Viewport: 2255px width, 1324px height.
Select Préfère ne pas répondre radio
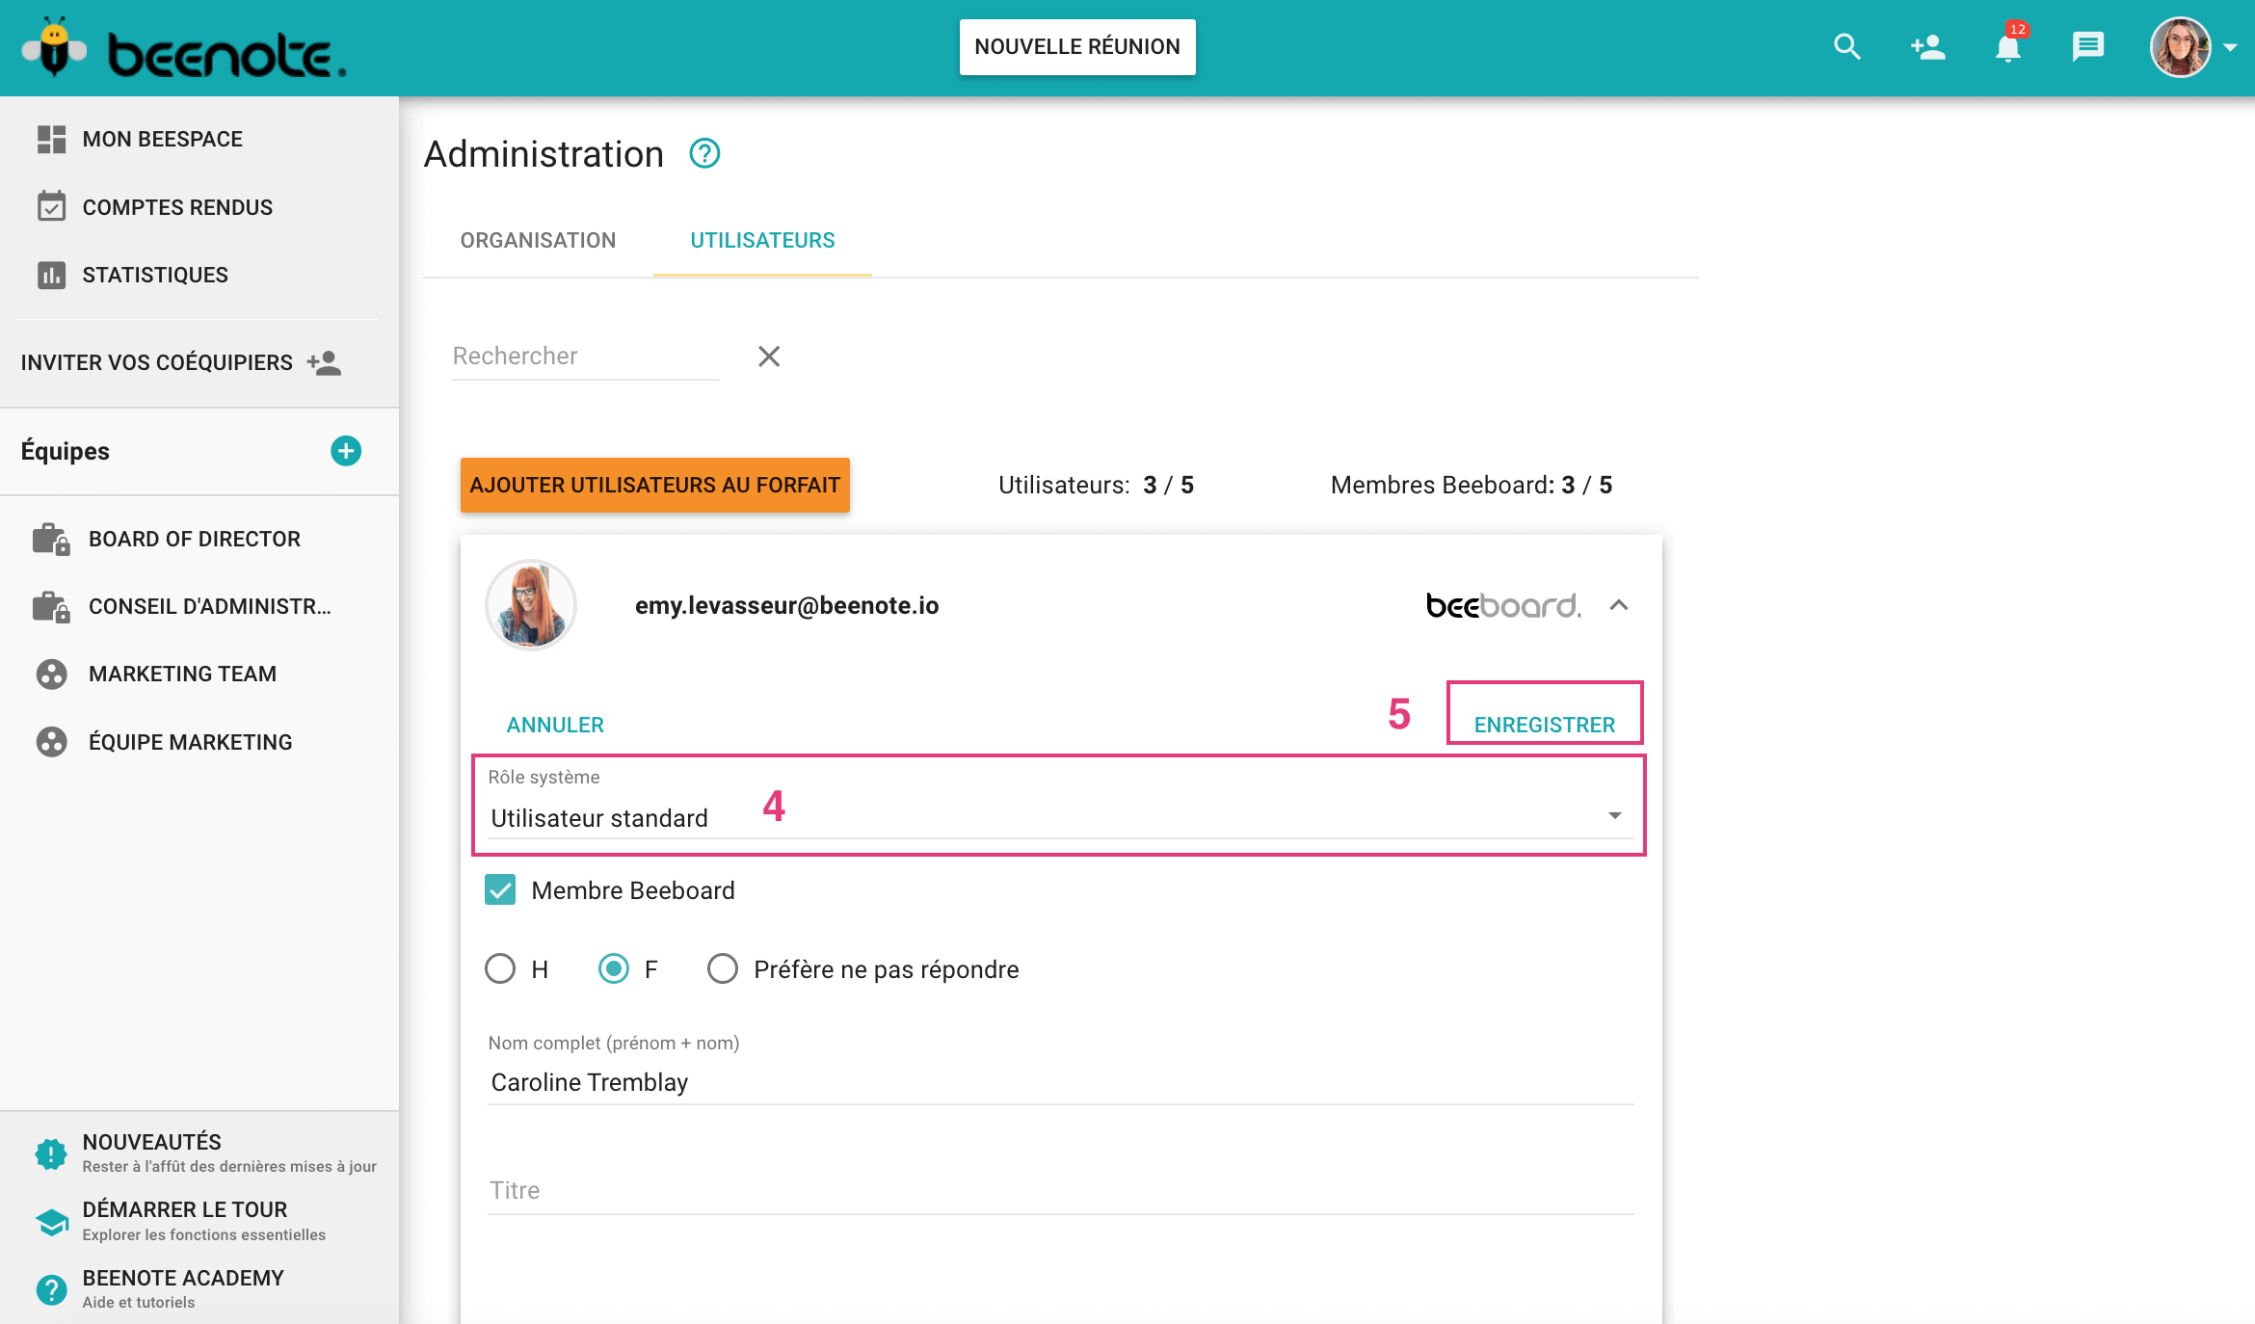[x=723, y=968]
